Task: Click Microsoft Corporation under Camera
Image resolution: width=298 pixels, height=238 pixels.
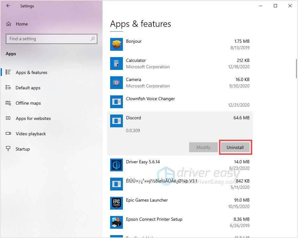Action: tap(148, 86)
